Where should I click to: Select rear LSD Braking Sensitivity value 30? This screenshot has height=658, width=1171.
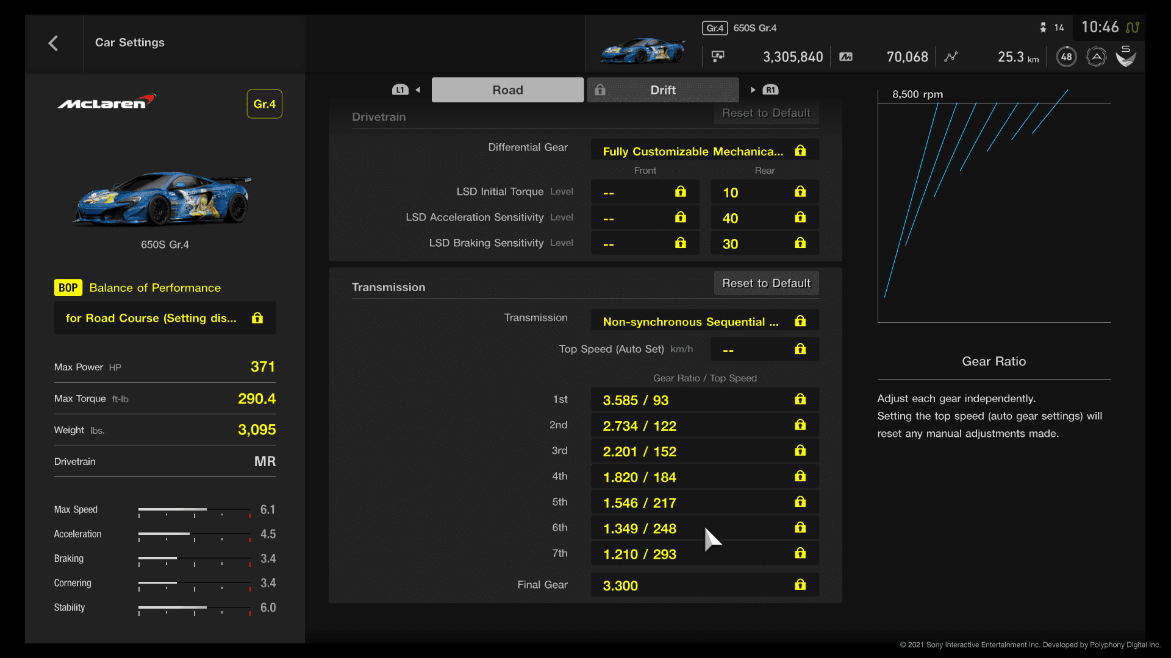click(x=765, y=243)
